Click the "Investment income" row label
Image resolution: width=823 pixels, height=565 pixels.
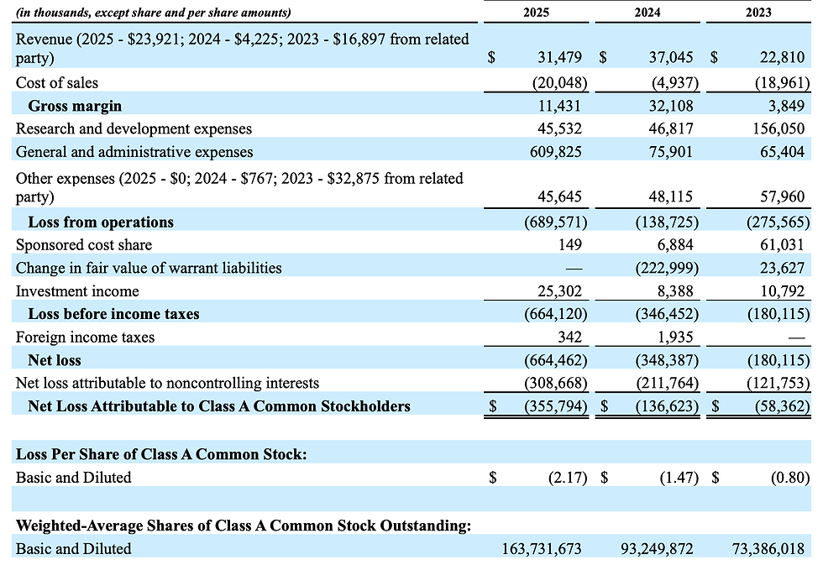(x=77, y=291)
